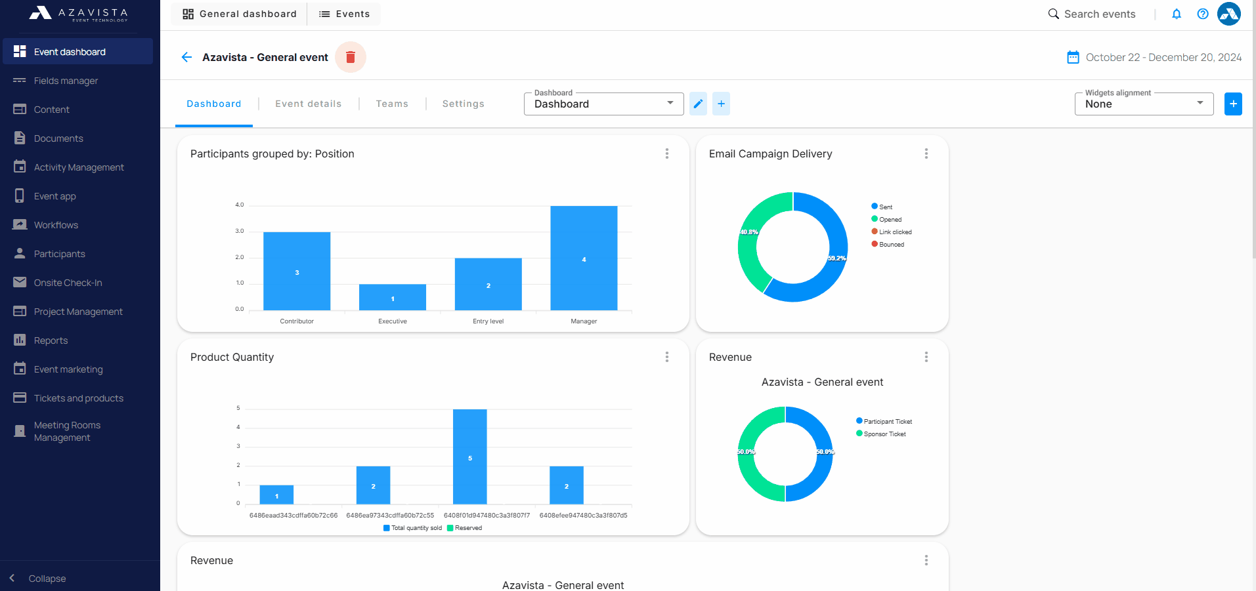Toggle Reserved legend entry
The height and width of the screenshot is (591, 1256).
[465, 528]
